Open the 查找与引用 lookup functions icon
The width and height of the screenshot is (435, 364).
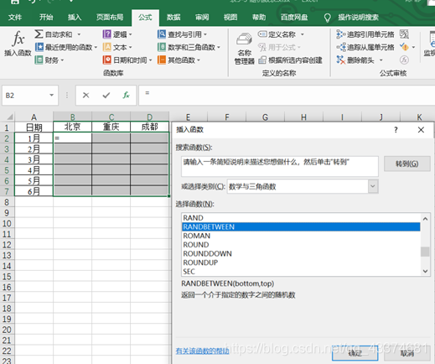coord(162,34)
